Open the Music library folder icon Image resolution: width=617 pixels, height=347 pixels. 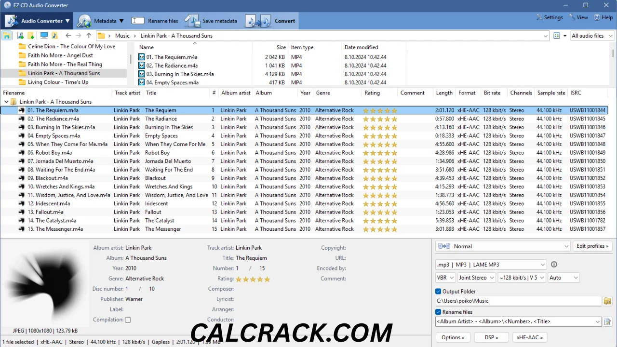point(54,36)
